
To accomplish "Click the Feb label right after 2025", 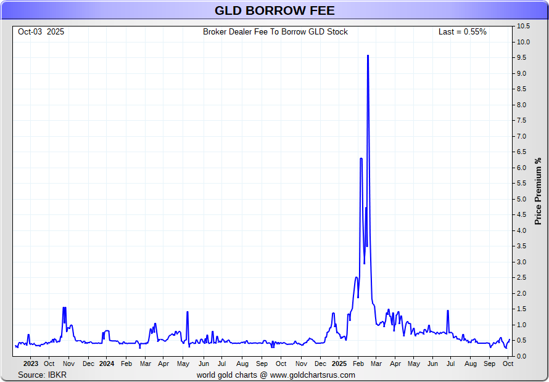I will (x=358, y=364).
